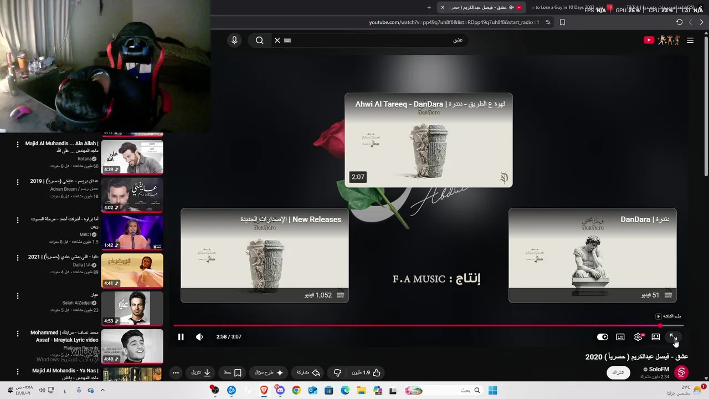The height and width of the screenshot is (399, 709).
Task: Open the Mohammed Assaf Mraytak Lyric video title
Action: pyautogui.click(x=64, y=336)
